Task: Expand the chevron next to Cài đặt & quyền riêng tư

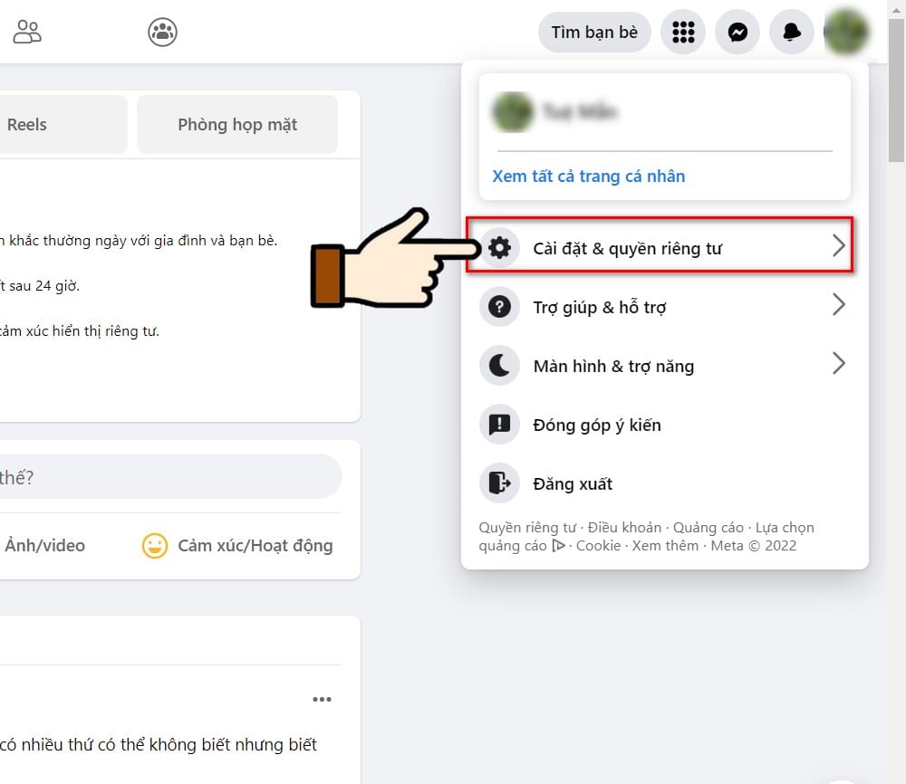Action: click(x=838, y=246)
